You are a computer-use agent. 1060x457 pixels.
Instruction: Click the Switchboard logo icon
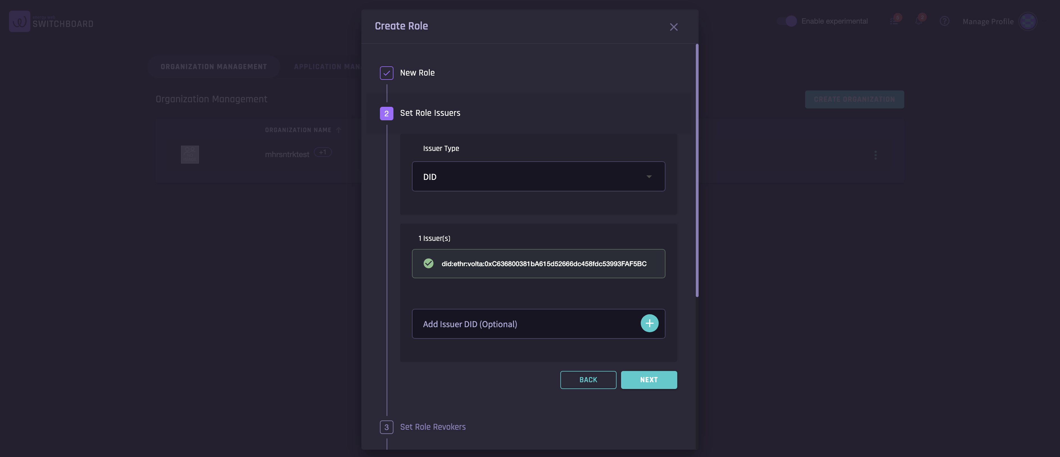click(x=19, y=21)
